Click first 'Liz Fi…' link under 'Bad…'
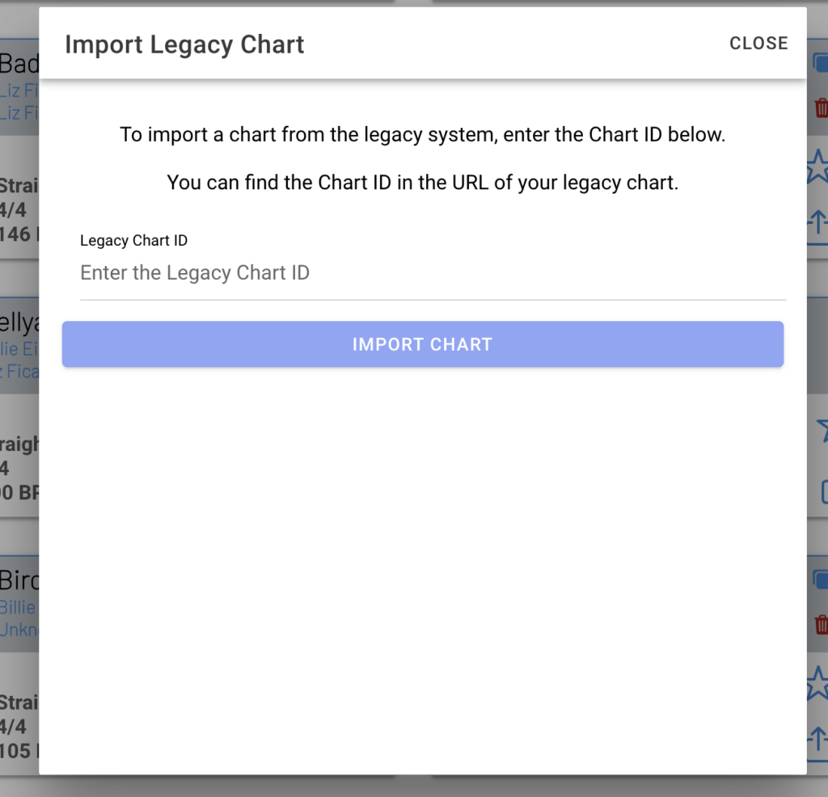The width and height of the screenshot is (828, 797). pyautogui.click(x=19, y=88)
